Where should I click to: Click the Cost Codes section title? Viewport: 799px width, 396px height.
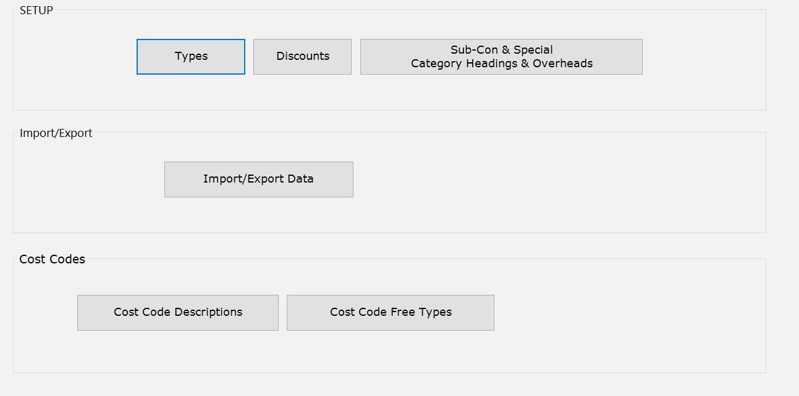point(52,259)
